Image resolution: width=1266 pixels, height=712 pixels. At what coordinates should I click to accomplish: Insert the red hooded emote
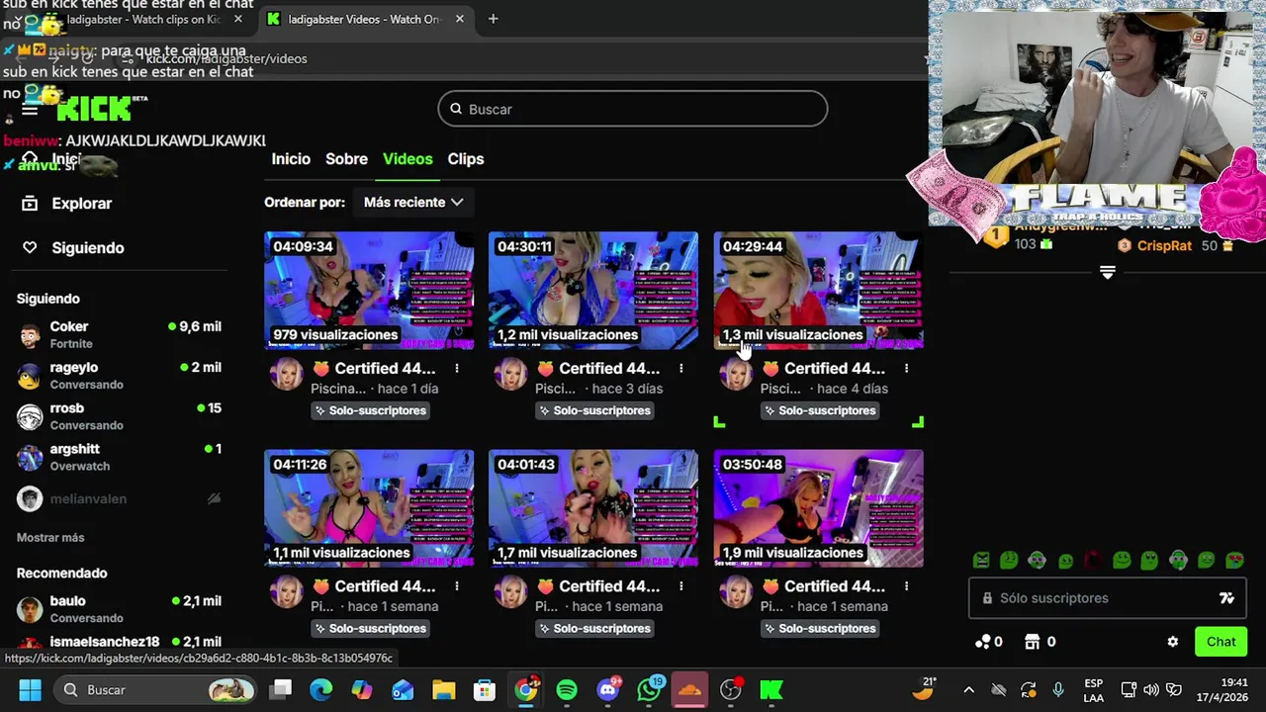1093,560
